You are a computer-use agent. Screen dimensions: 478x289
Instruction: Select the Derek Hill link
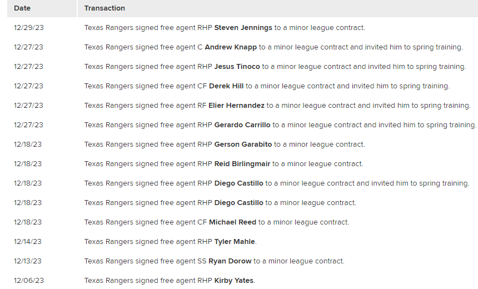[x=226, y=86]
